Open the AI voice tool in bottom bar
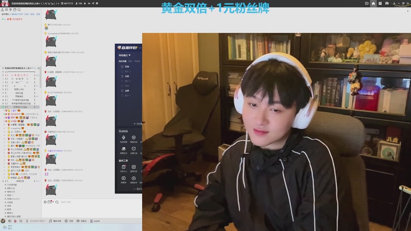 coord(95,221)
